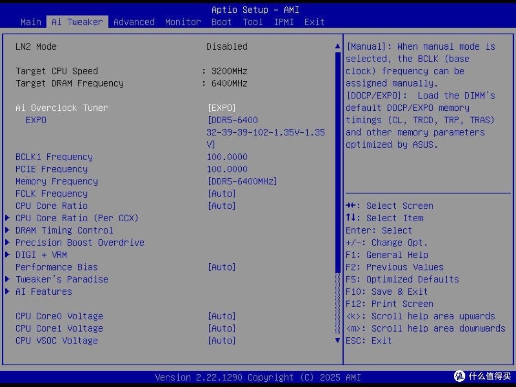Go to the Monitor tab
The image size is (516, 387).
[x=183, y=22]
